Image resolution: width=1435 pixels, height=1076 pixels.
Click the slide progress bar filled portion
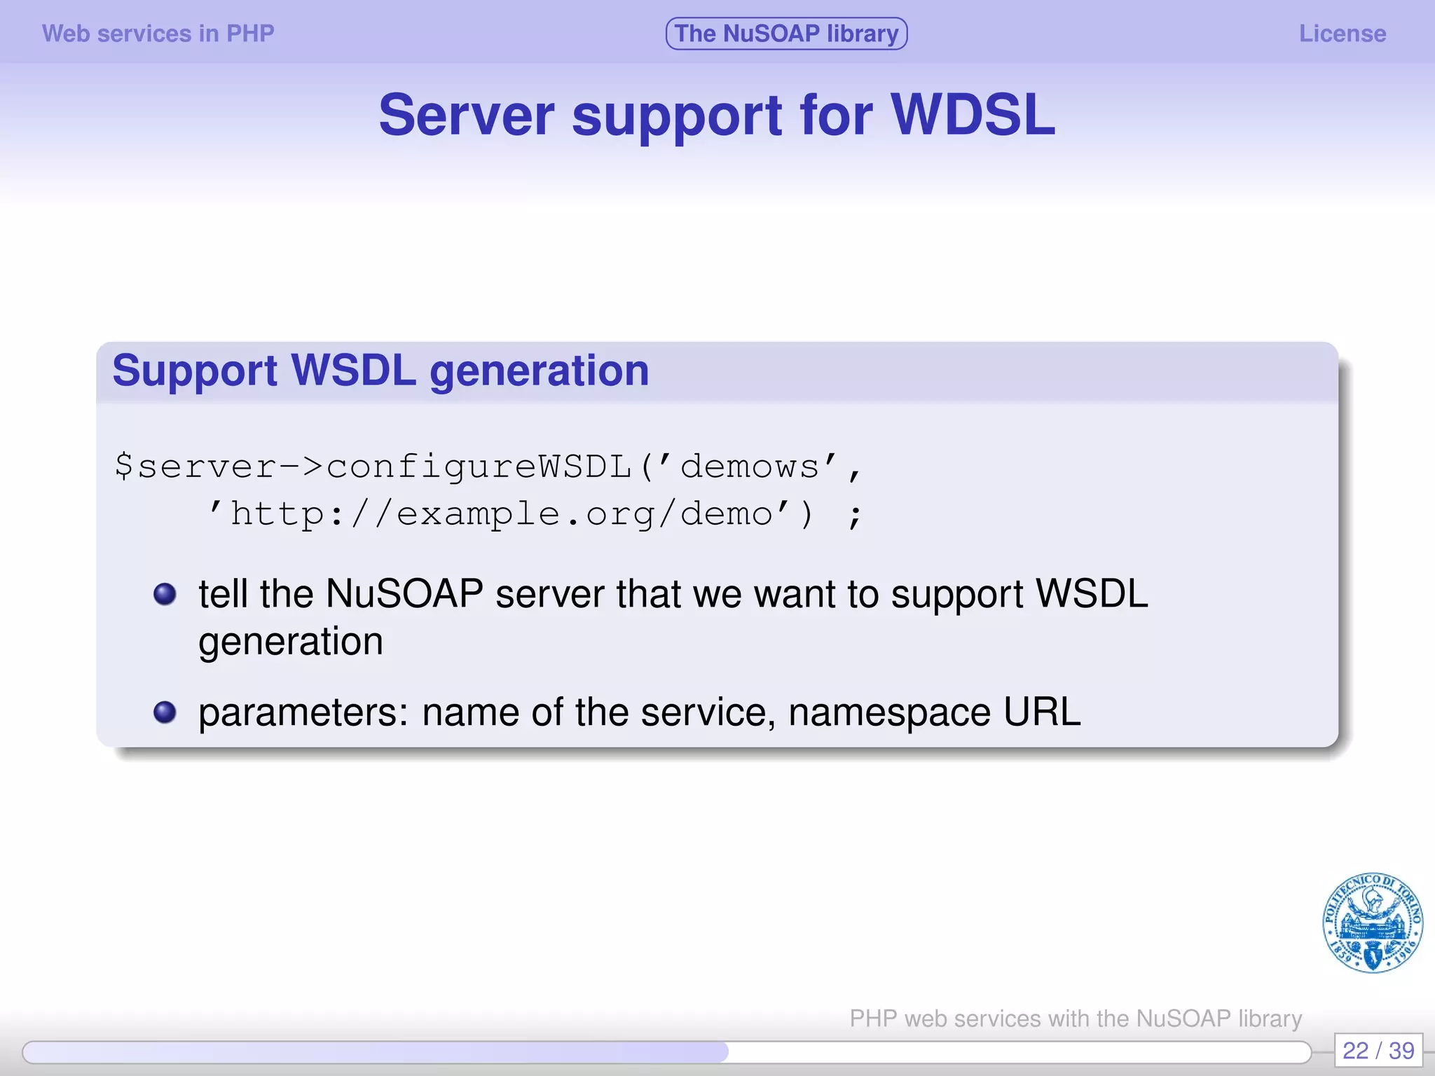pyautogui.click(x=375, y=1051)
